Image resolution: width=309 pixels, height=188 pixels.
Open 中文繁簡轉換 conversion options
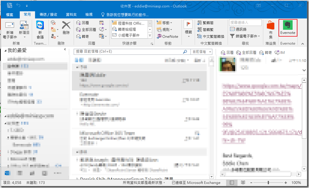point(211,36)
